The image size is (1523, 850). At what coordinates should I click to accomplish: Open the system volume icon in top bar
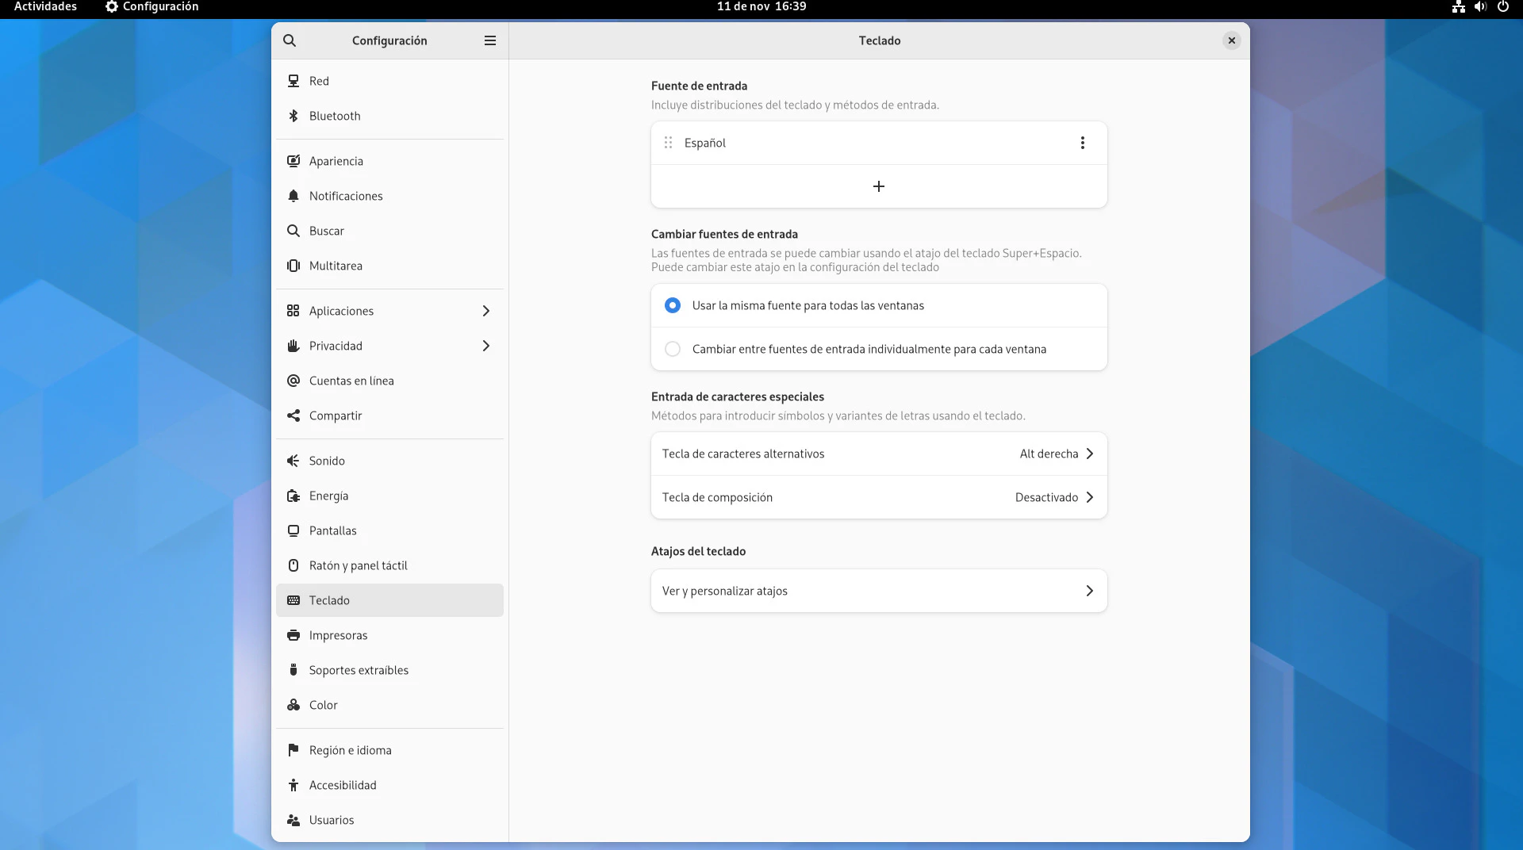pyautogui.click(x=1480, y=6)
